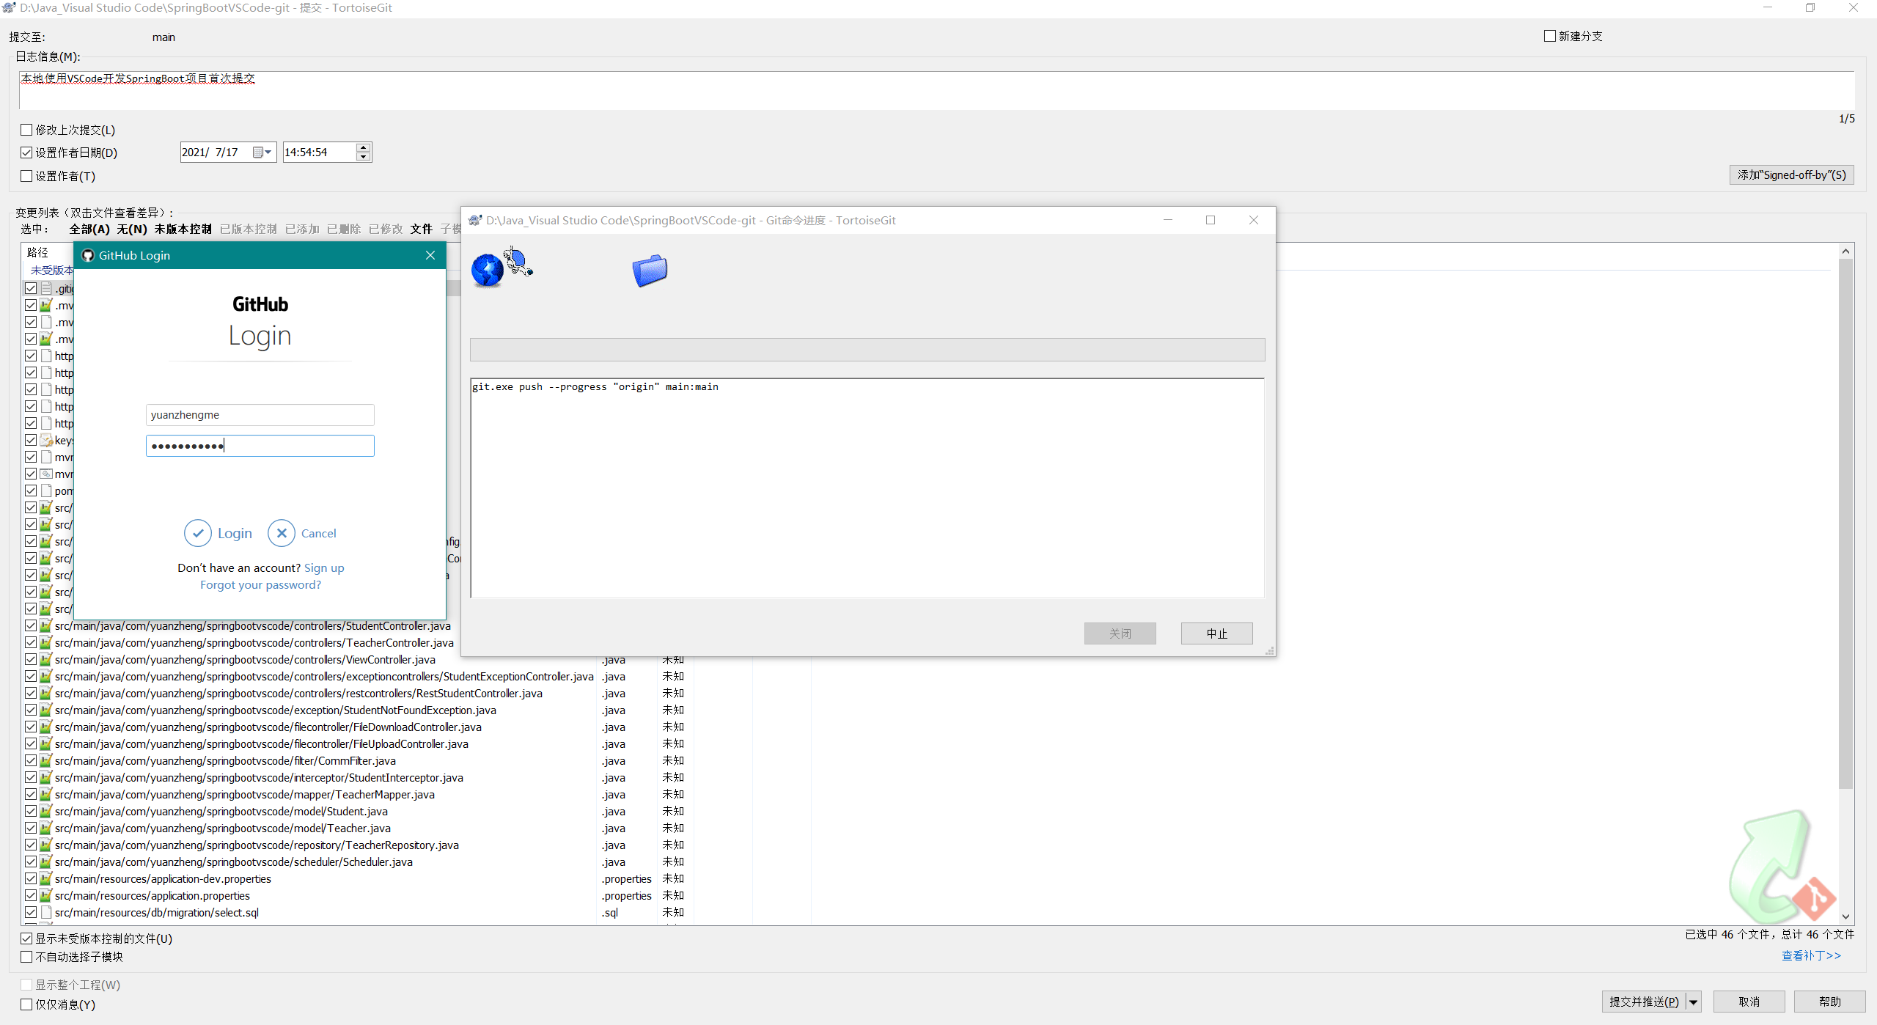Click the file icon beside TeacherRepository.java
The width and height of the screenshot is (1877, 1025).
coord(46,845)
